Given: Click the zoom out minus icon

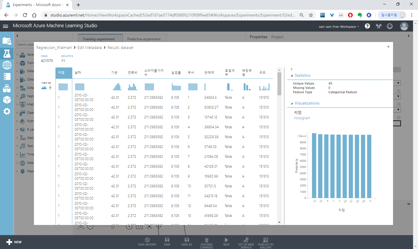Looking at the screenshot, I should tap(90, 227).
